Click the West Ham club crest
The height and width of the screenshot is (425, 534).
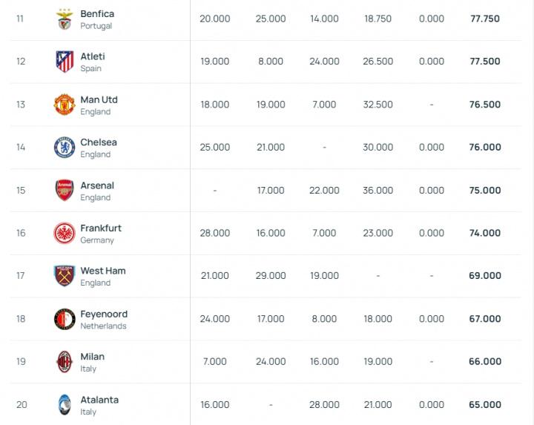[65, 276]
